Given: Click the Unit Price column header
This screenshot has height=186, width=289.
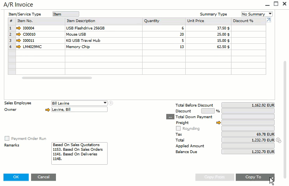Looking at the screenshot, I should pyautogui.click(x=208, y=21).
